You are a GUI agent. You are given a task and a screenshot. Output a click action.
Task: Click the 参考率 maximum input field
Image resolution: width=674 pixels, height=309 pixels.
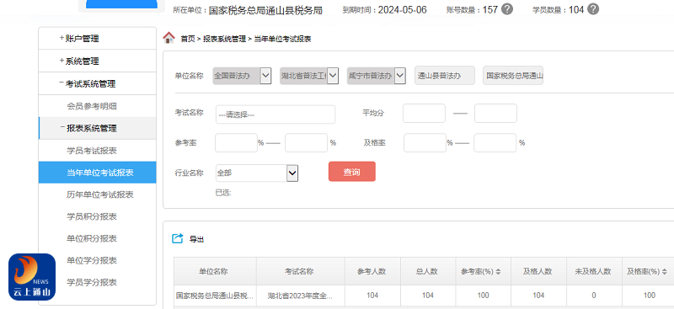coord(307,142)
